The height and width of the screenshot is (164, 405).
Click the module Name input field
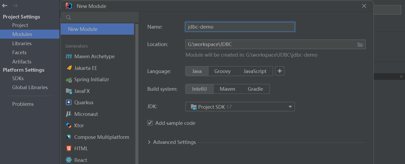click(x=240, y=27)
